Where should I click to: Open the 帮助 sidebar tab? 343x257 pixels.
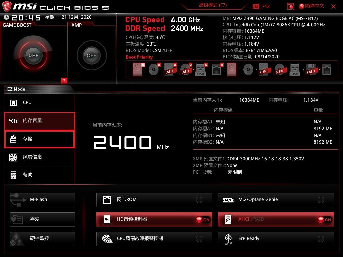tap(40, 175)
